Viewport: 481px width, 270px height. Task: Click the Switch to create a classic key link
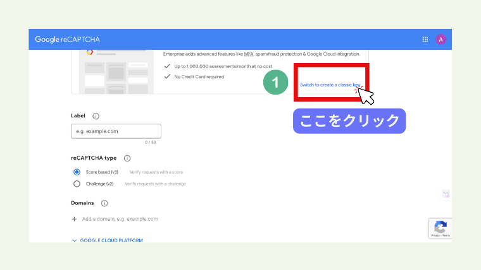tap(331, 85)
